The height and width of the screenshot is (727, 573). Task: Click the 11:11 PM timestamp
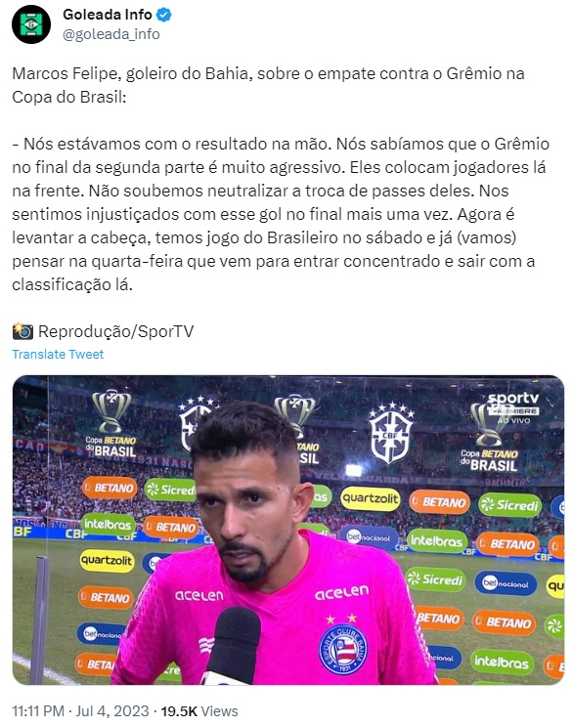tap(38, 711)
